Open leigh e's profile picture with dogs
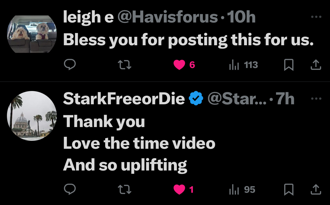Image resolution: width=330 pixels, height=205 pixels. 32,34
